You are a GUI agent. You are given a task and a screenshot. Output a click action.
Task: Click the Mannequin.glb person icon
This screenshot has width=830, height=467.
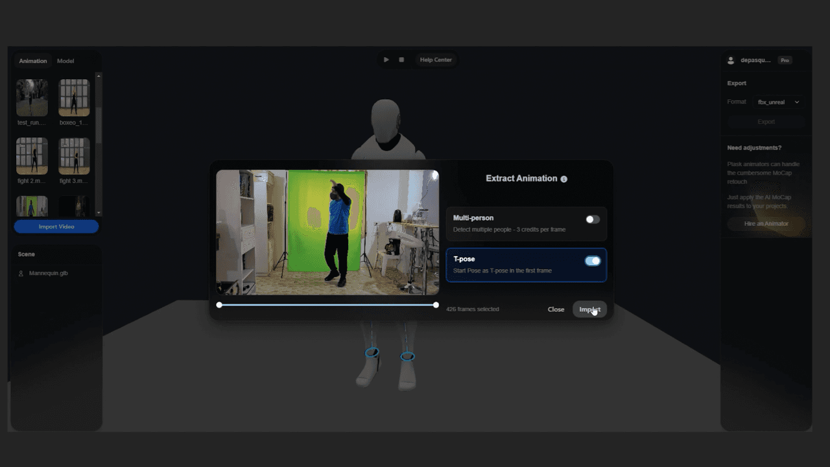[x=21, y=274]
